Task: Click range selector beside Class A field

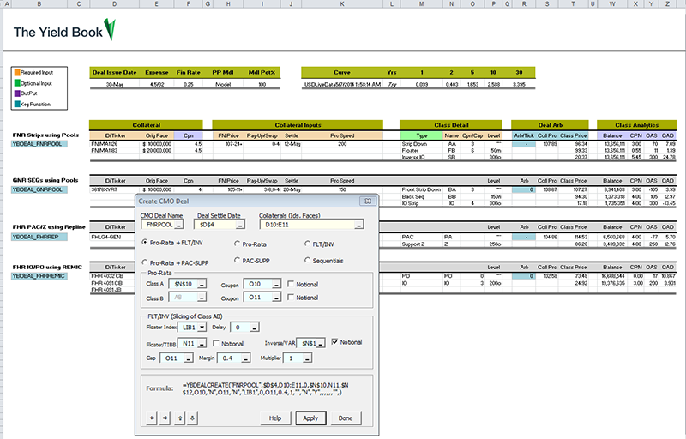Action: 202,284
